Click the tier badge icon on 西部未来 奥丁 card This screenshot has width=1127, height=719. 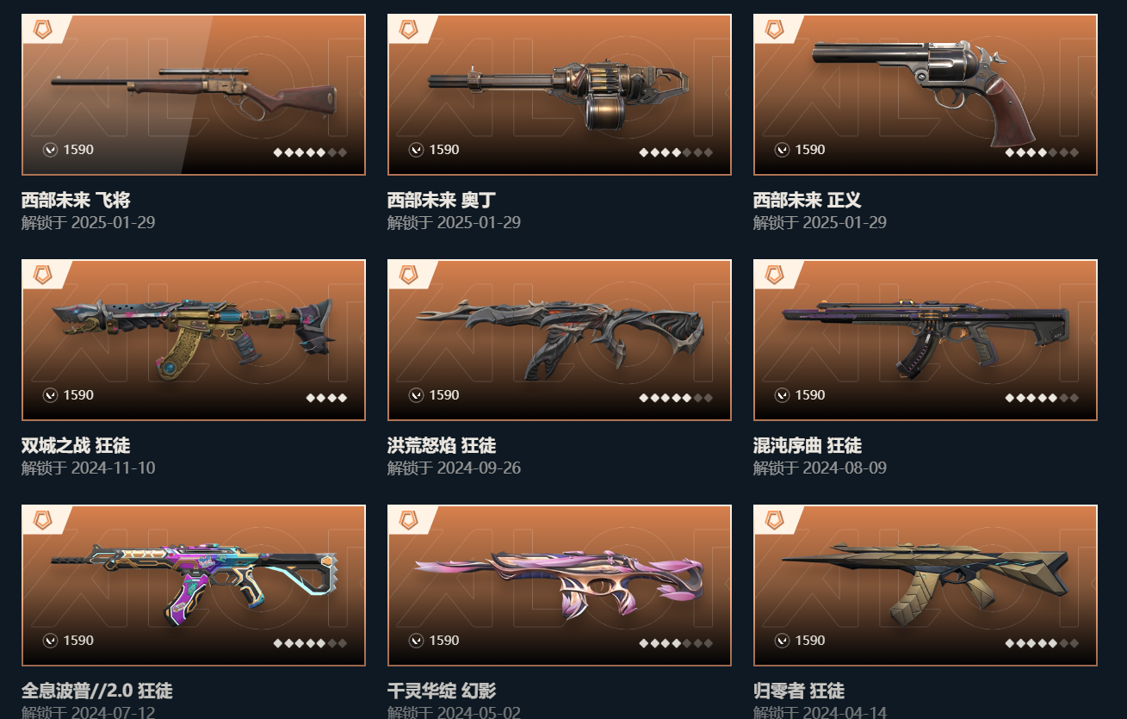coord(408,29)
